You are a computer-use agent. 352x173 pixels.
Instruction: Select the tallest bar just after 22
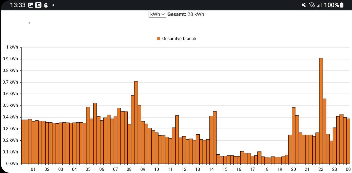321,111
